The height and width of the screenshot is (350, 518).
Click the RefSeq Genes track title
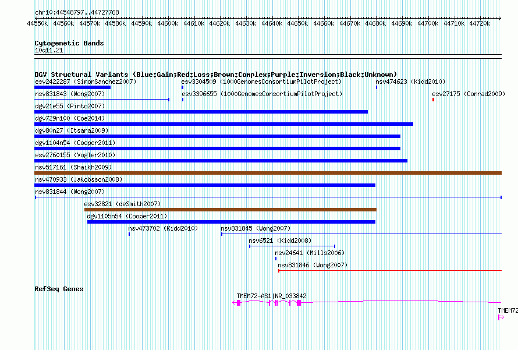click(x=59, y=289)
